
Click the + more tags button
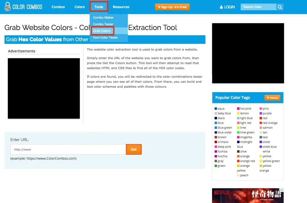[272, 98]
